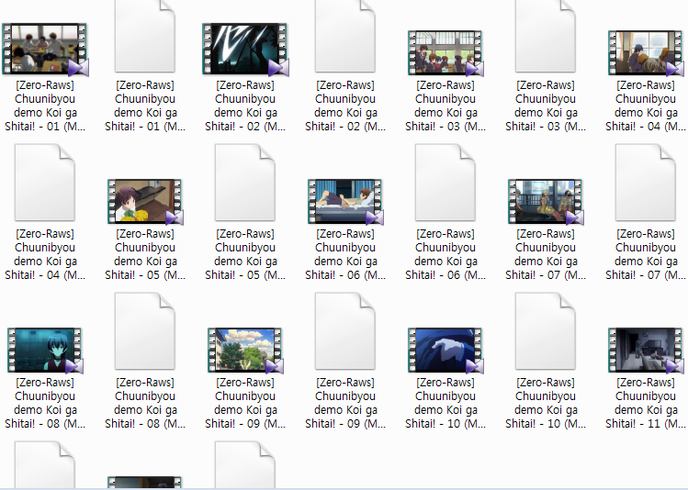This screenshot has height=490, width=688.
Task: Select the episode 11 video file thumbnail
Action: 646,350
